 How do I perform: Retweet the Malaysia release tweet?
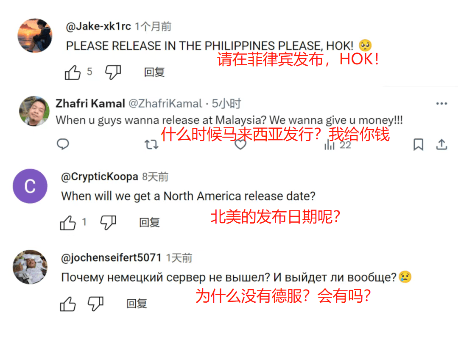click(151, 144)
